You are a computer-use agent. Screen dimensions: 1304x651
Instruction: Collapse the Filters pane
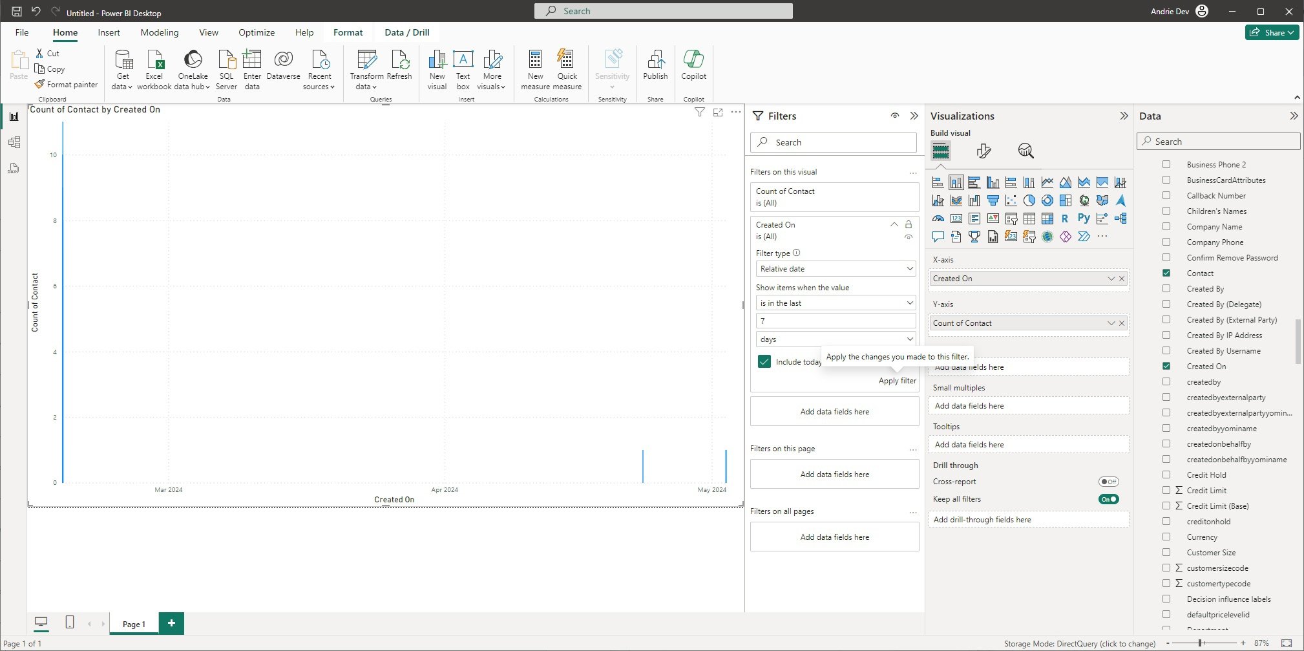pos(914,116)
